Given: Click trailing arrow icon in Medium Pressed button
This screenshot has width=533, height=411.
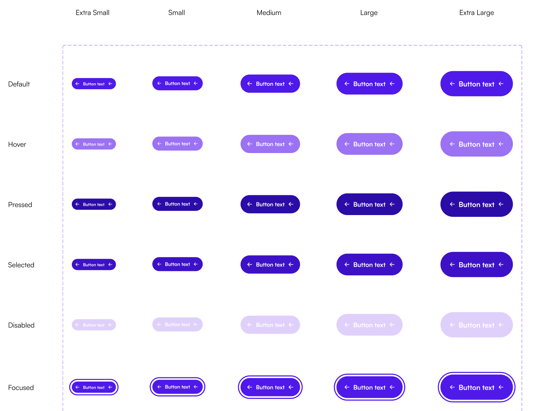Looking at the screenshot, I should pyautogui.click(x=291, y=204).
